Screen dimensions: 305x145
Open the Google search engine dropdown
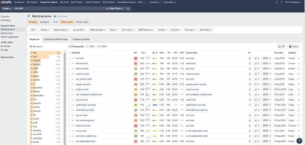pyautogui.click(x=7, y=8)
